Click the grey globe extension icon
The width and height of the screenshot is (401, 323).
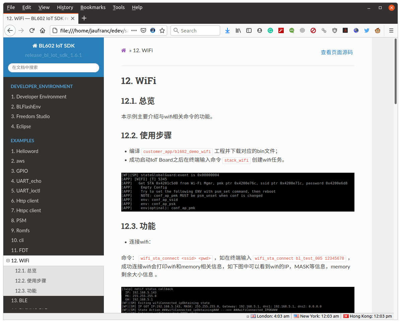click(x=302, y=31)
